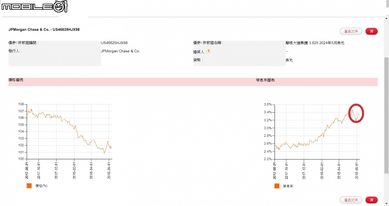Click the red 買 button below the yield chart
The height and width of the screenshot is (206, 389).
pyautogui.click(x=371, y=200)
